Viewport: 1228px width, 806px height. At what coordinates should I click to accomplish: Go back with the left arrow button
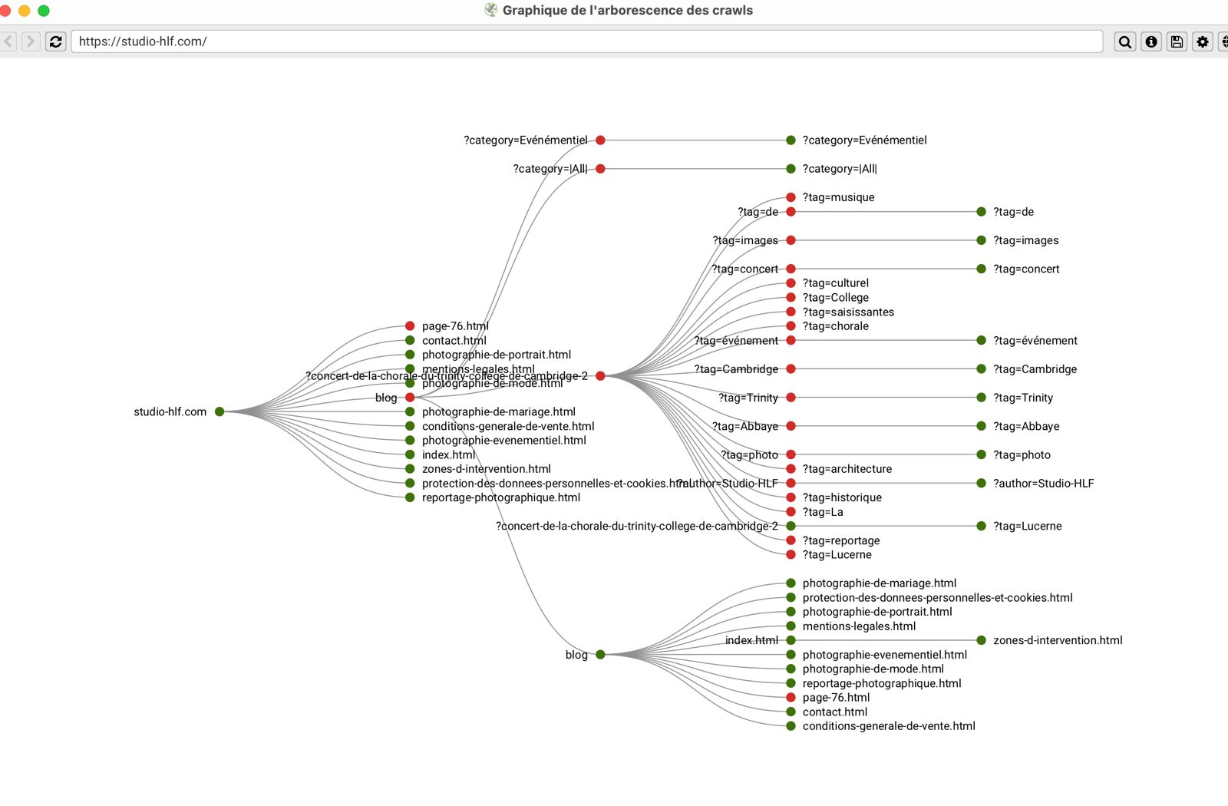coord(8,41)
